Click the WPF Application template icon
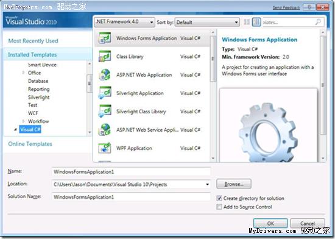This screenshot has height=239, width=335. tap(105, 148)
